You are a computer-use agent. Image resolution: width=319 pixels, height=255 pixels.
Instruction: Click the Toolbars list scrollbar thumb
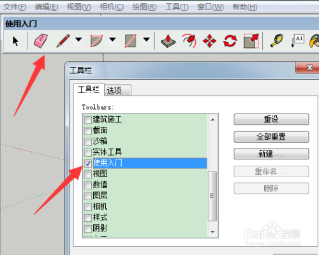pos(212,196)
